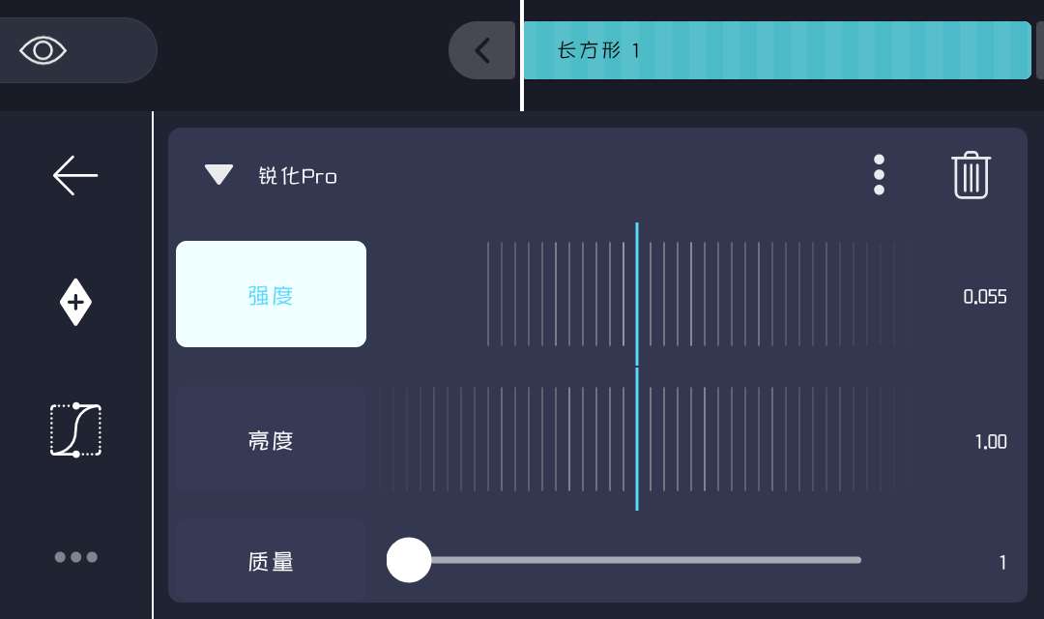Open the curve graph editor icon

pos(75,429)
